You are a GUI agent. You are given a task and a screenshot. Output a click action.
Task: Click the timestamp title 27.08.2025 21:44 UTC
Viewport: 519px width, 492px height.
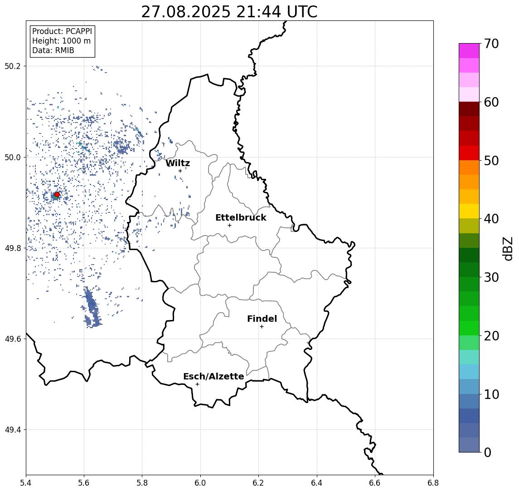click(229, 12)
